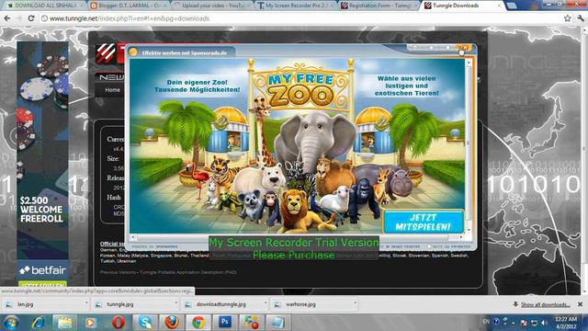Click the ad popup scroll-down arrow
The width and height of the screenshot is (588, 331).
coord(469,230)
